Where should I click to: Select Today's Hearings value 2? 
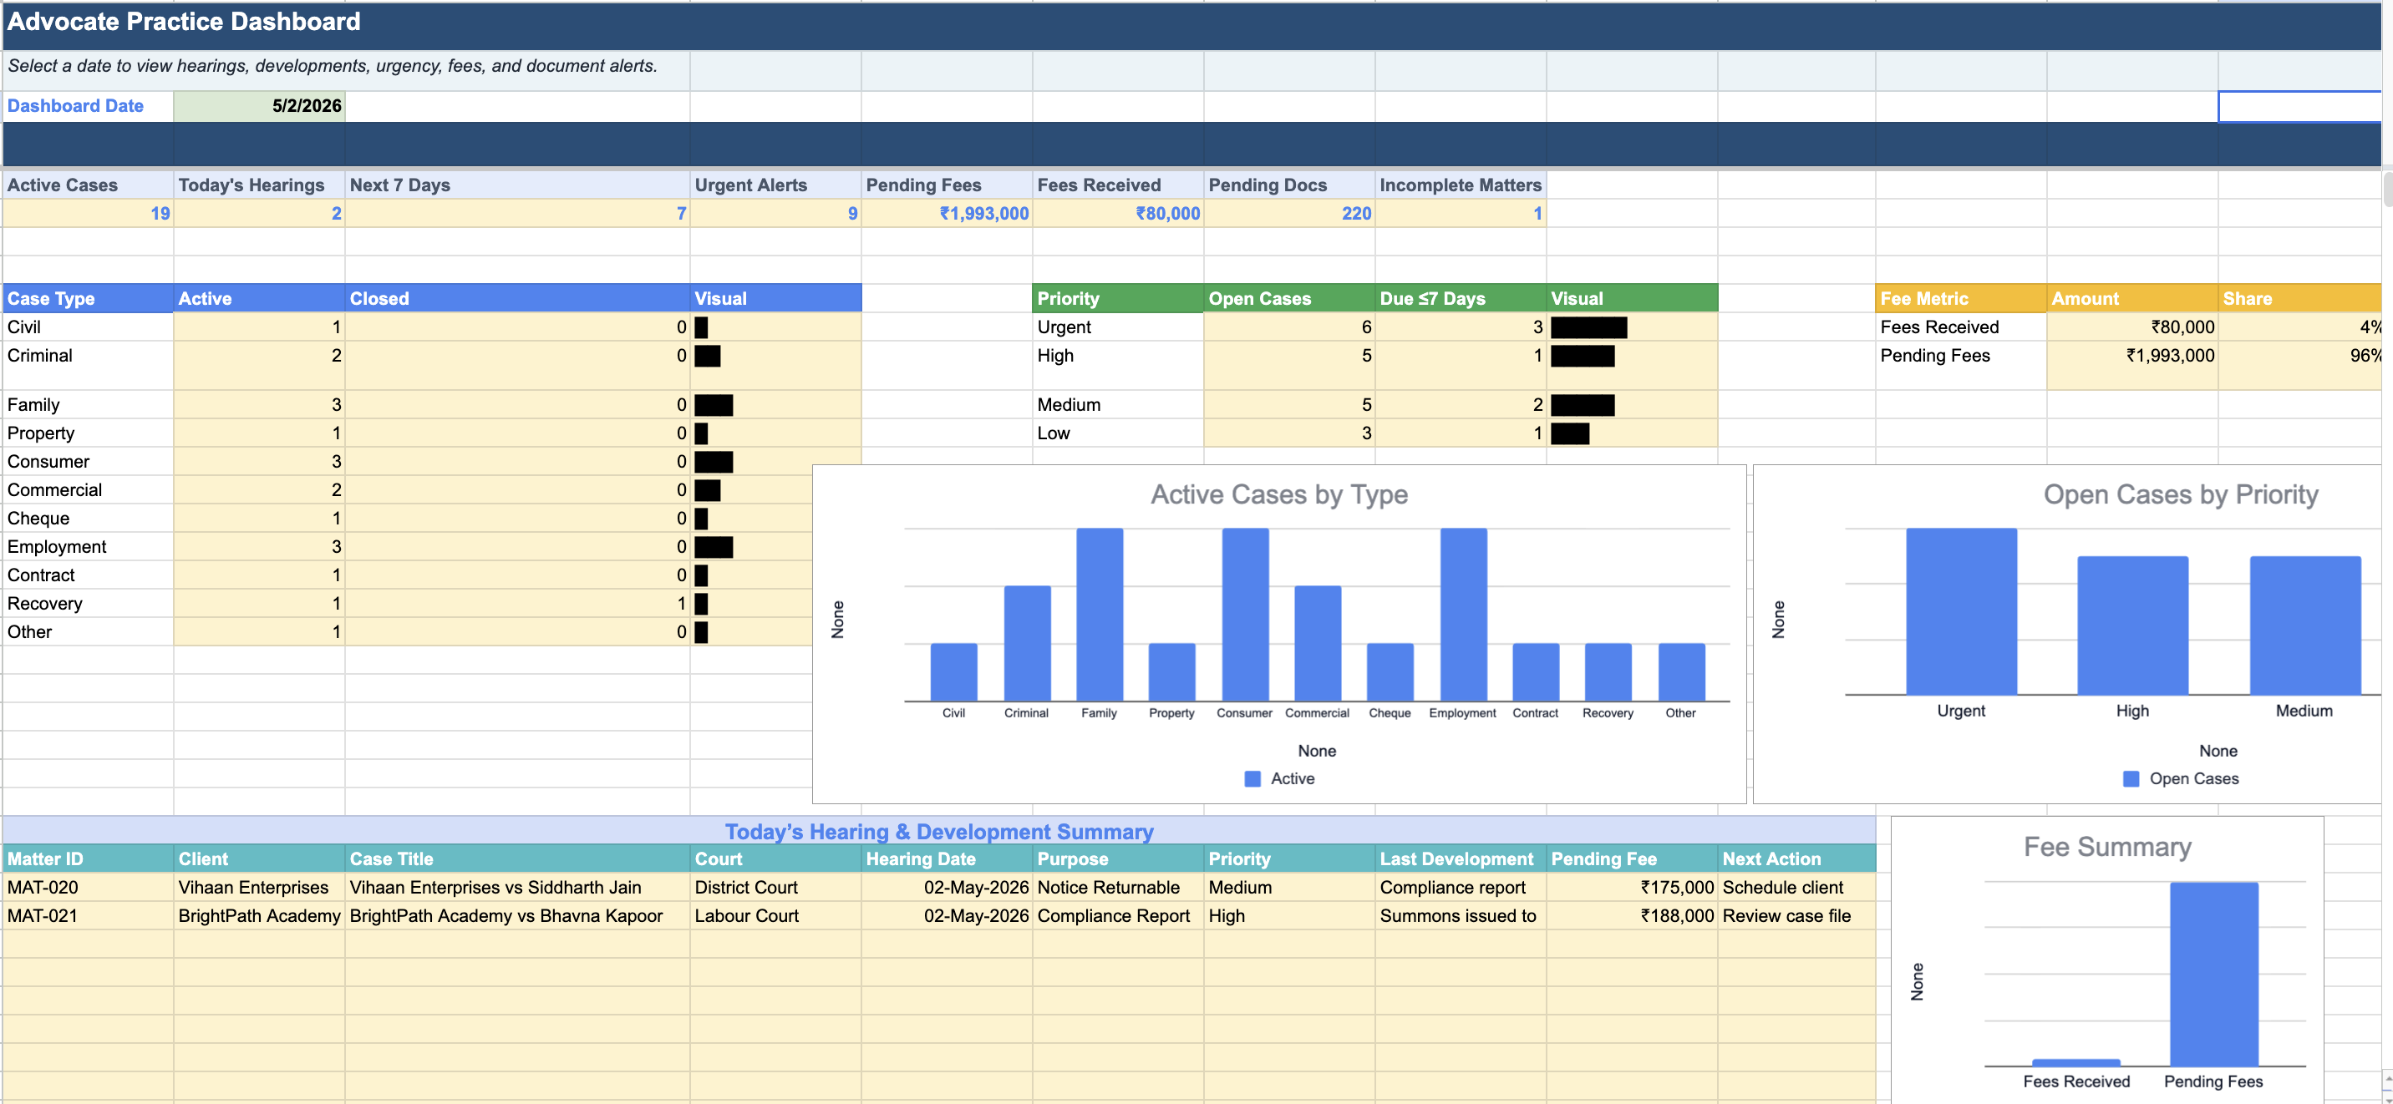point(259,214)
